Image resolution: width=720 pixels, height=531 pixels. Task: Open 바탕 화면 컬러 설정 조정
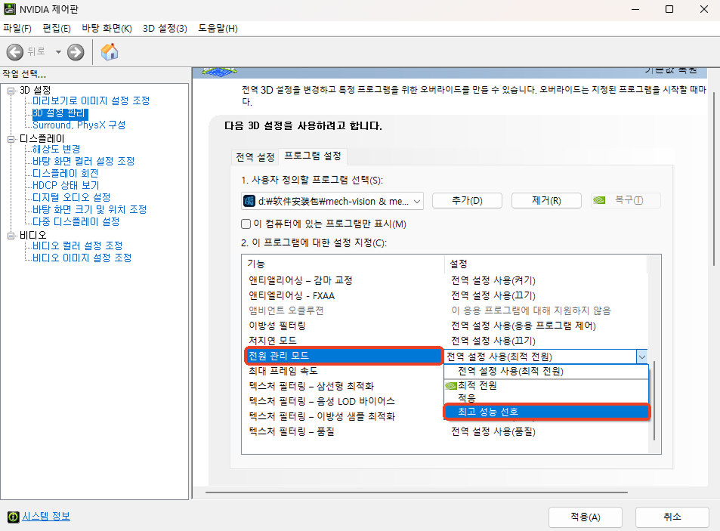(x=84, y=161)
